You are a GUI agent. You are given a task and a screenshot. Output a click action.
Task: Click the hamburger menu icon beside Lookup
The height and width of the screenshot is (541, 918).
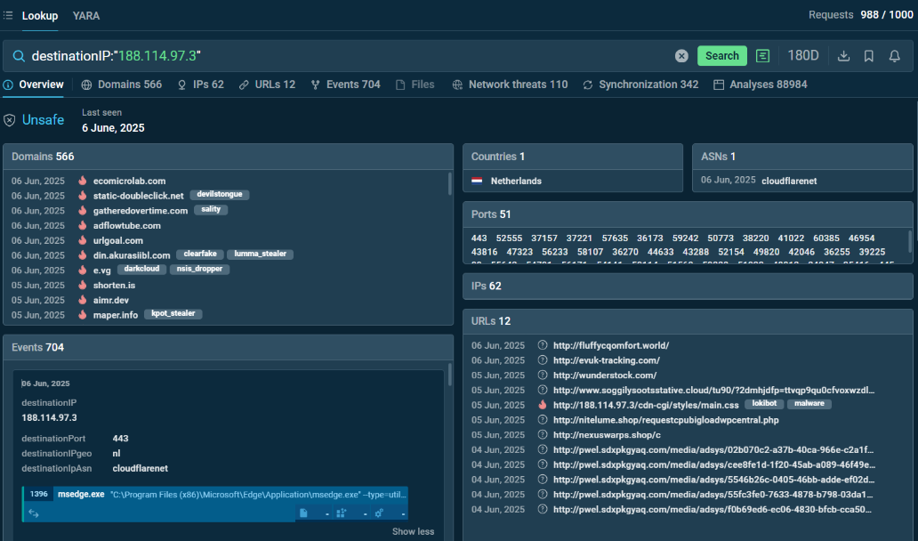[8, 15]
